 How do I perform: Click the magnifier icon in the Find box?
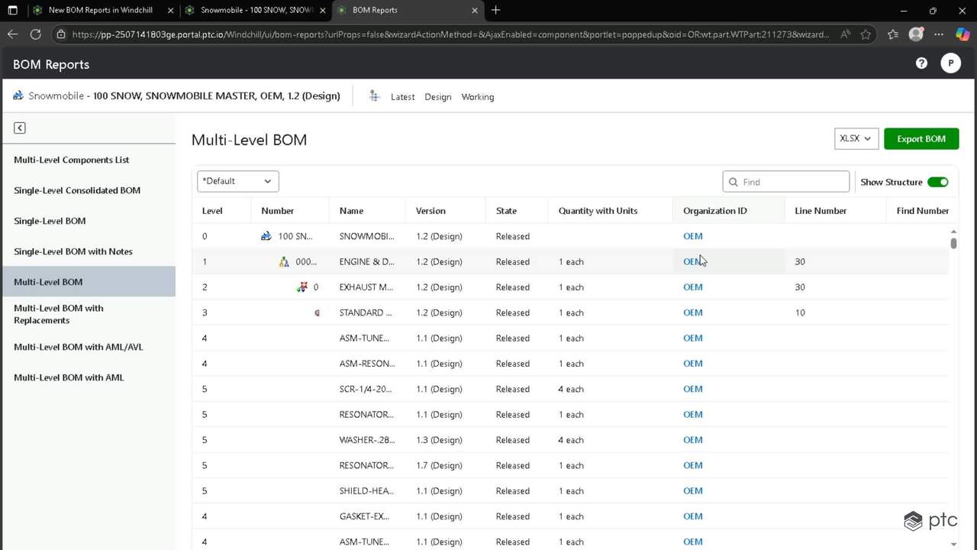coord(734,182)
